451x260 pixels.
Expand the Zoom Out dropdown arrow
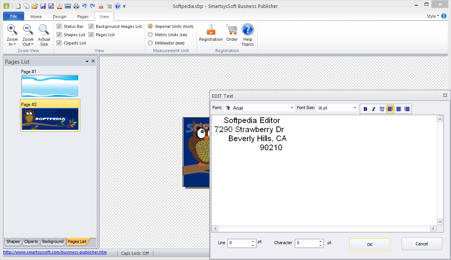tap(32, 45)
